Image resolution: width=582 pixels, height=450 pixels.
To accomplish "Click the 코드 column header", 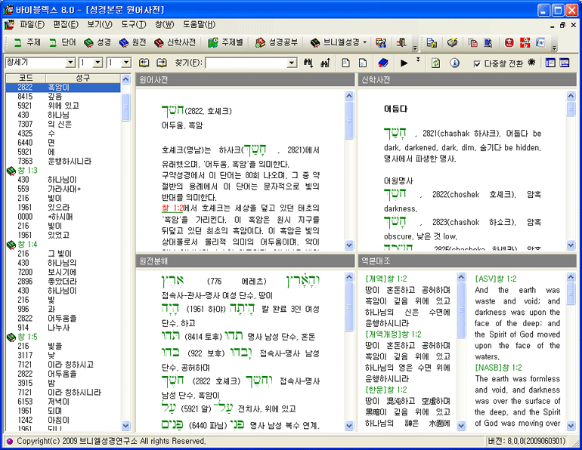I will (26, 78).
